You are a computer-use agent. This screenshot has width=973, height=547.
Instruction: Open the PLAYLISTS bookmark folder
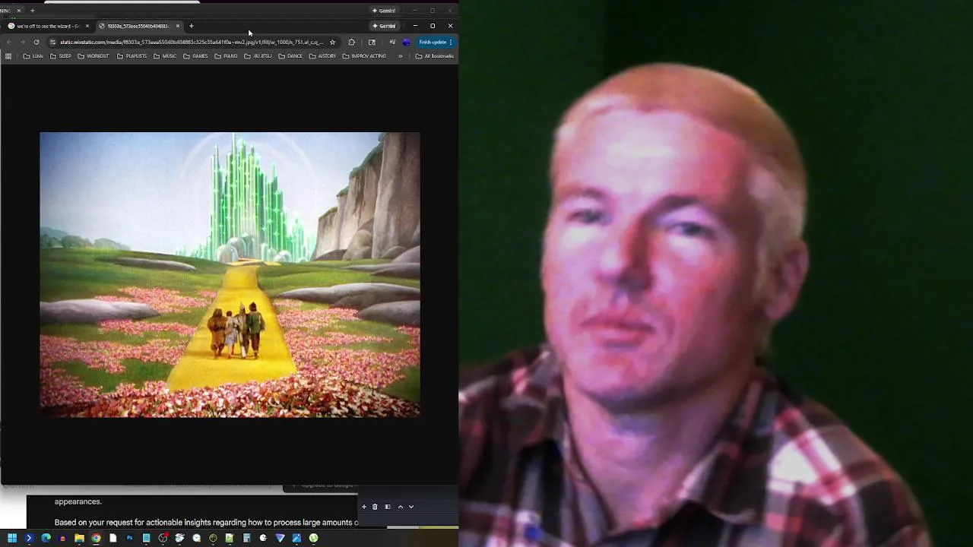pos(132,56)
